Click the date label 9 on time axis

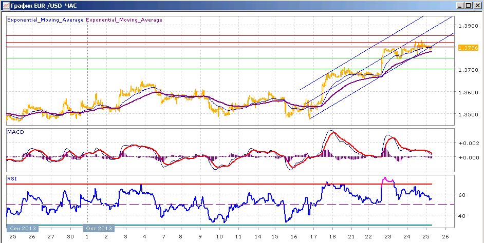(x=200, y=237)
